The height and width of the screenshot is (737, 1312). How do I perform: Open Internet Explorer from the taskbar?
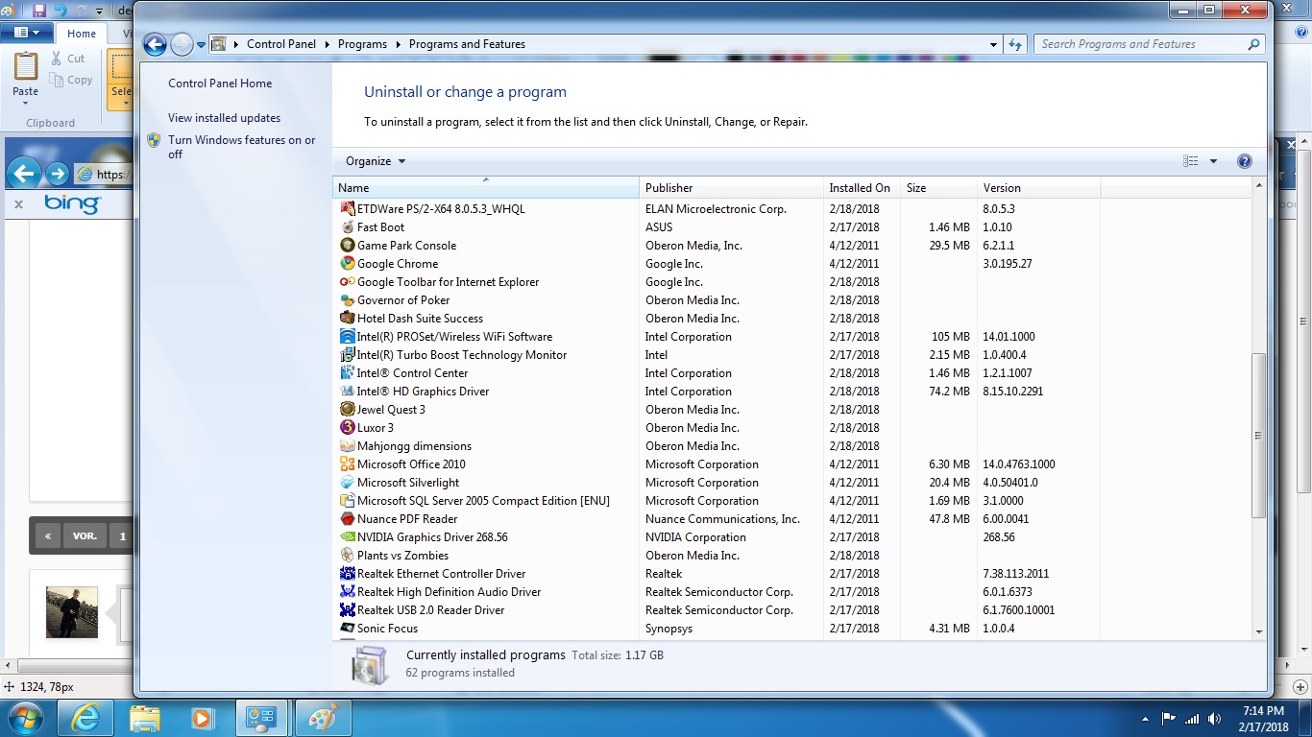click(86, 718)
